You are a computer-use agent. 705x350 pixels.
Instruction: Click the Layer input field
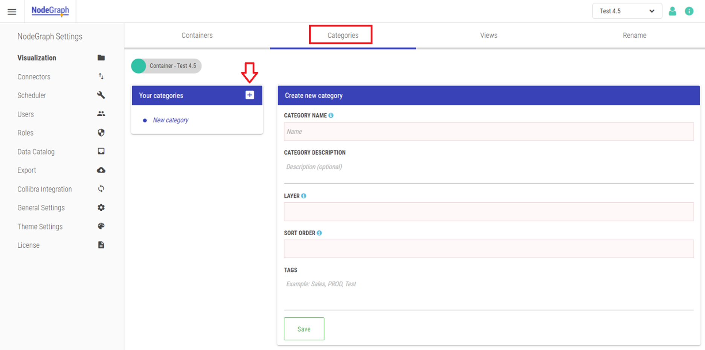coord(488,212)
